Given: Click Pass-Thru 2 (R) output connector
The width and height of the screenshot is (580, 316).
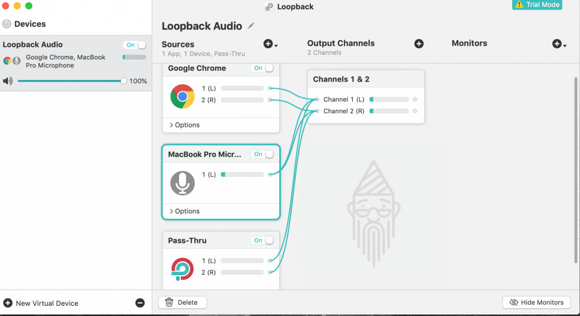Looking at the screenshot, I should [x=270, y=272].
